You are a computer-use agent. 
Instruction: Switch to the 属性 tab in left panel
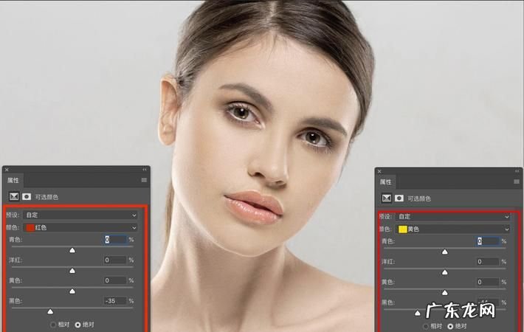13,180
